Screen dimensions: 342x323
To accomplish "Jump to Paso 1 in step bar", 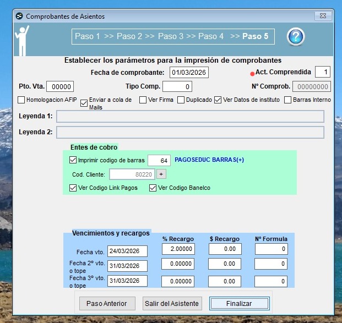I will [87, 36].
